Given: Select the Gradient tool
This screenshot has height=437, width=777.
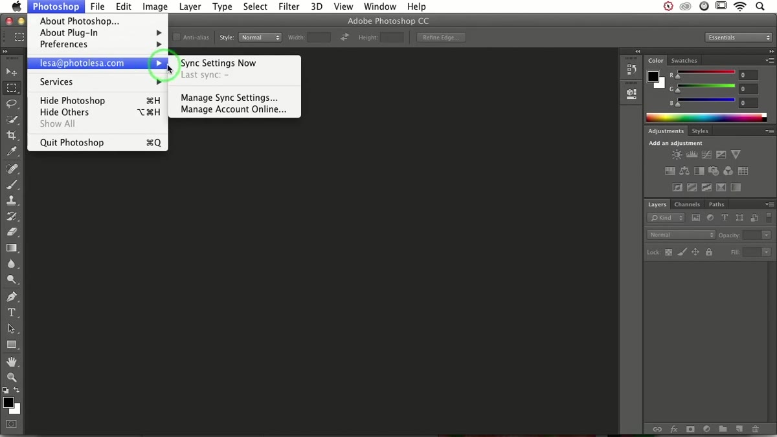Looking at the screenshot, I should pyautogui.click(x=12, y=248).
